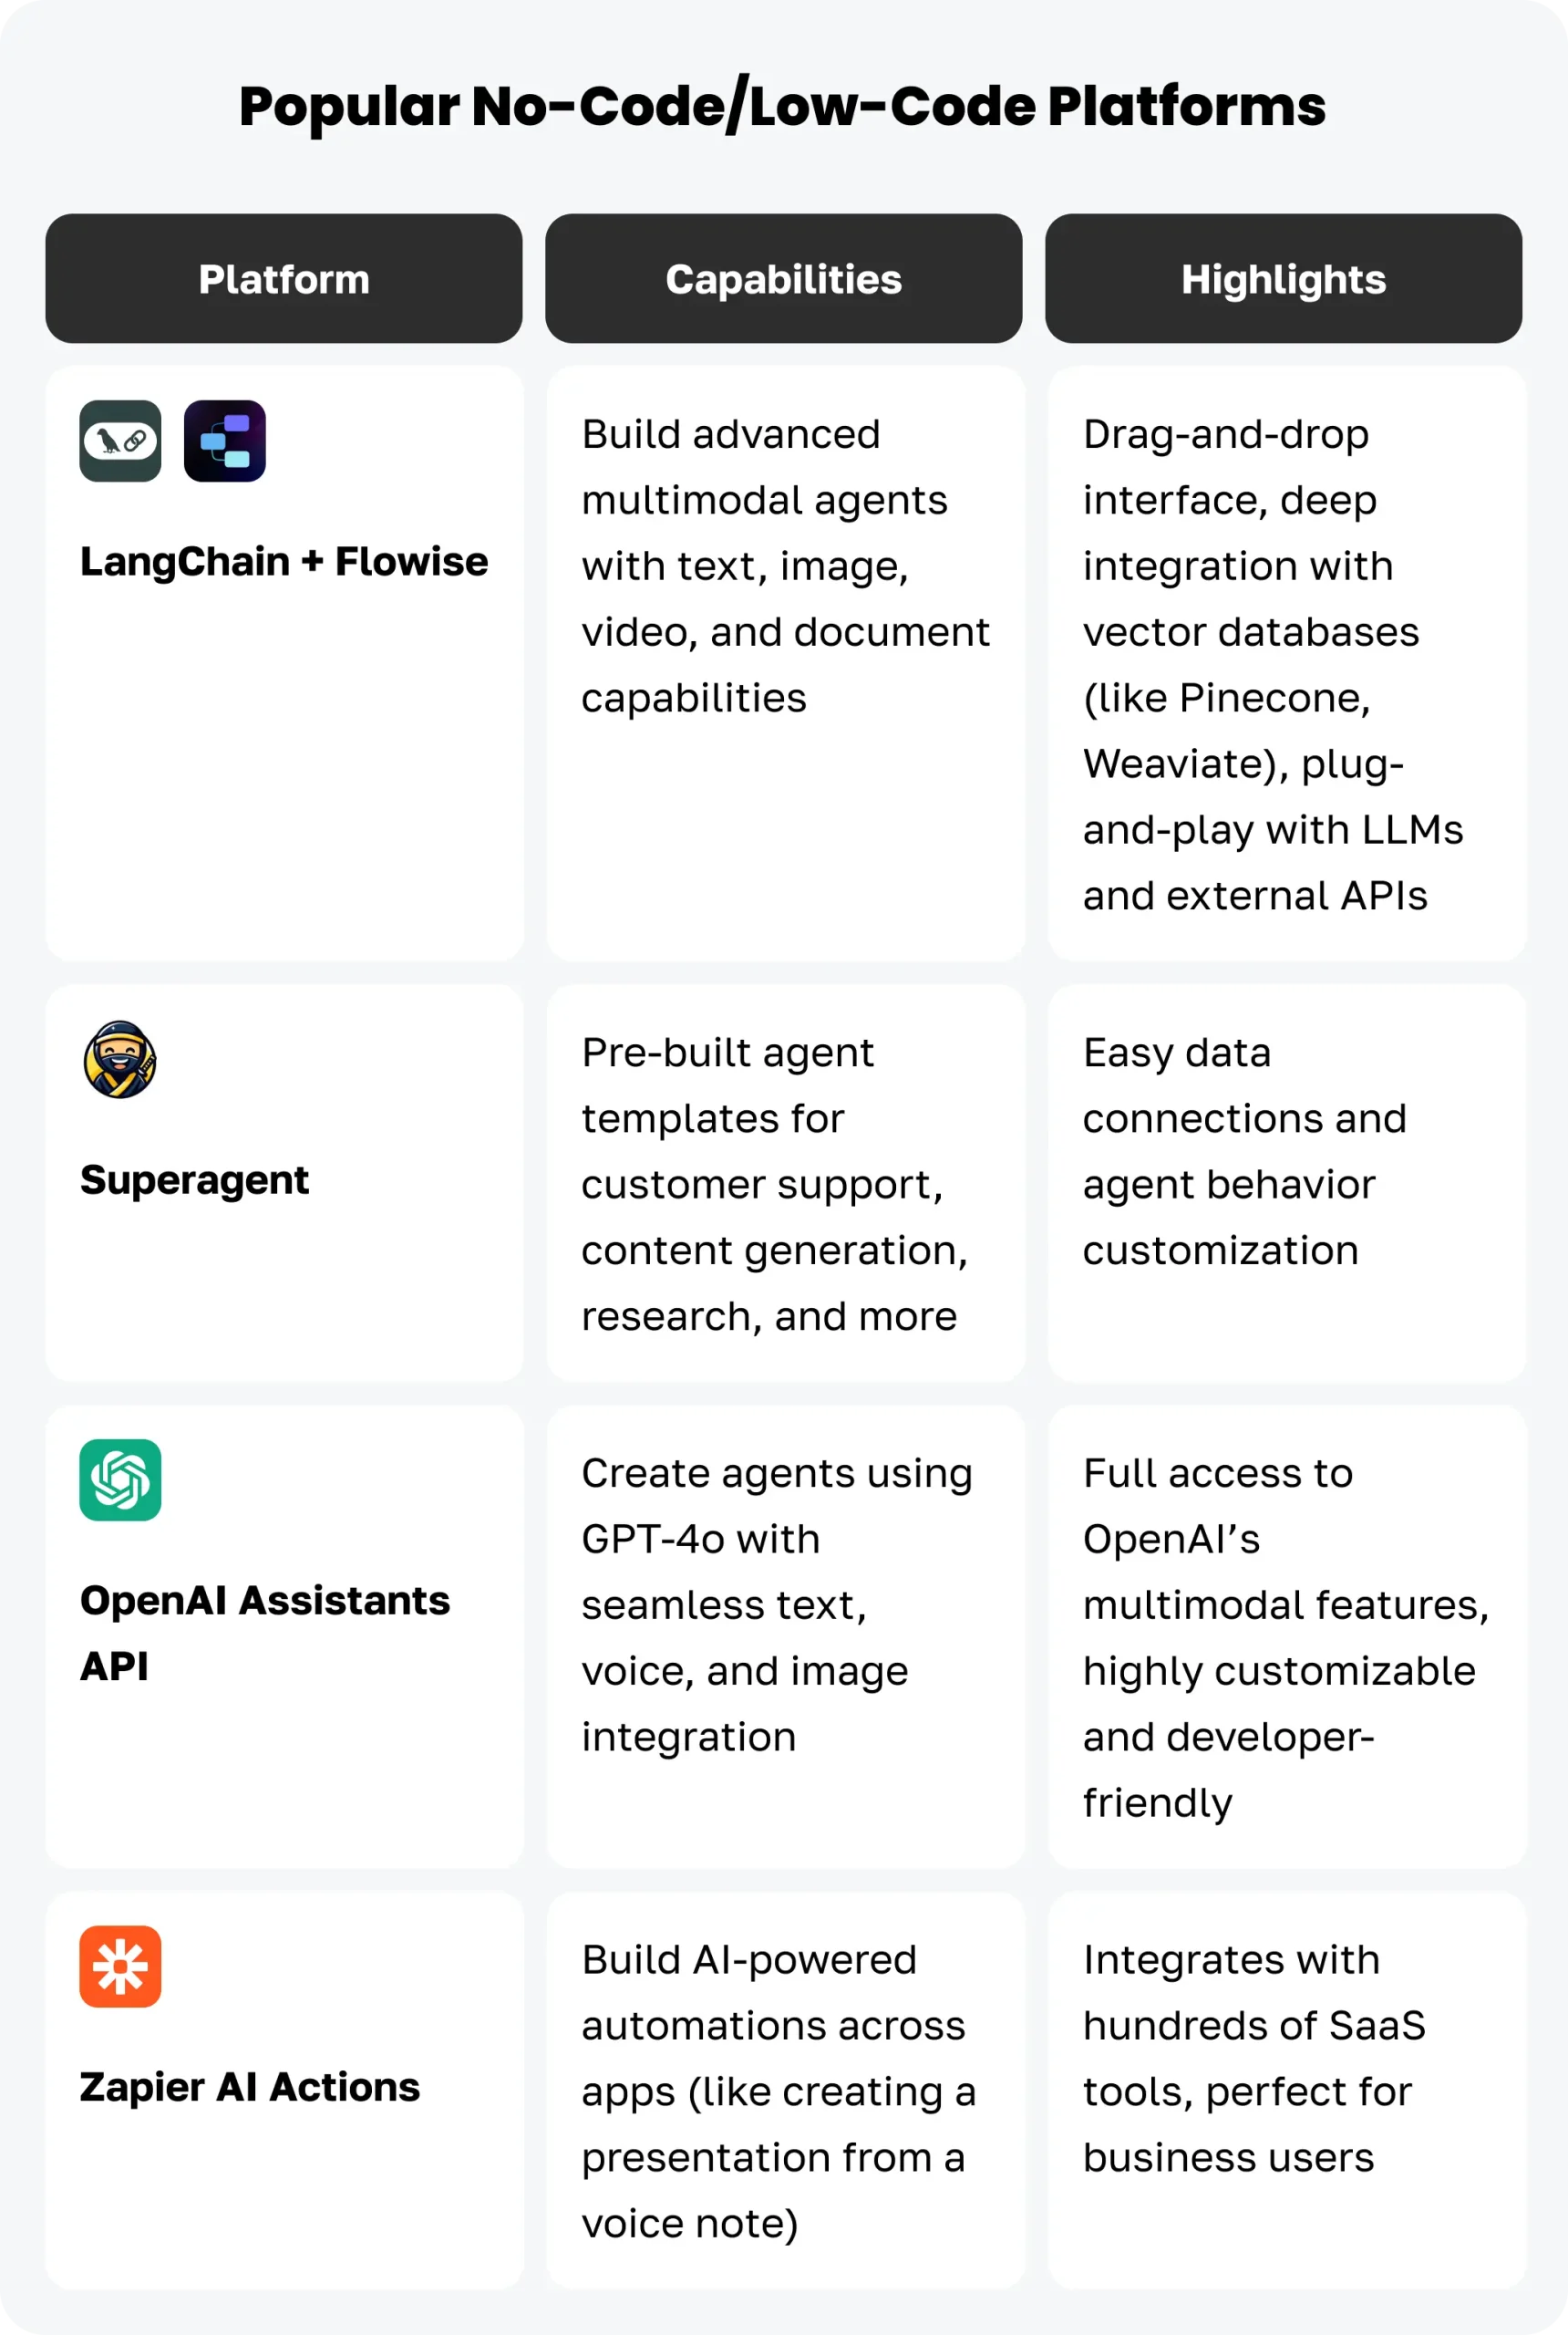The height and width of the screenshot is (2335, 1568).
Task: Click the LangChain parrot icon
Action: pos(120,441)
